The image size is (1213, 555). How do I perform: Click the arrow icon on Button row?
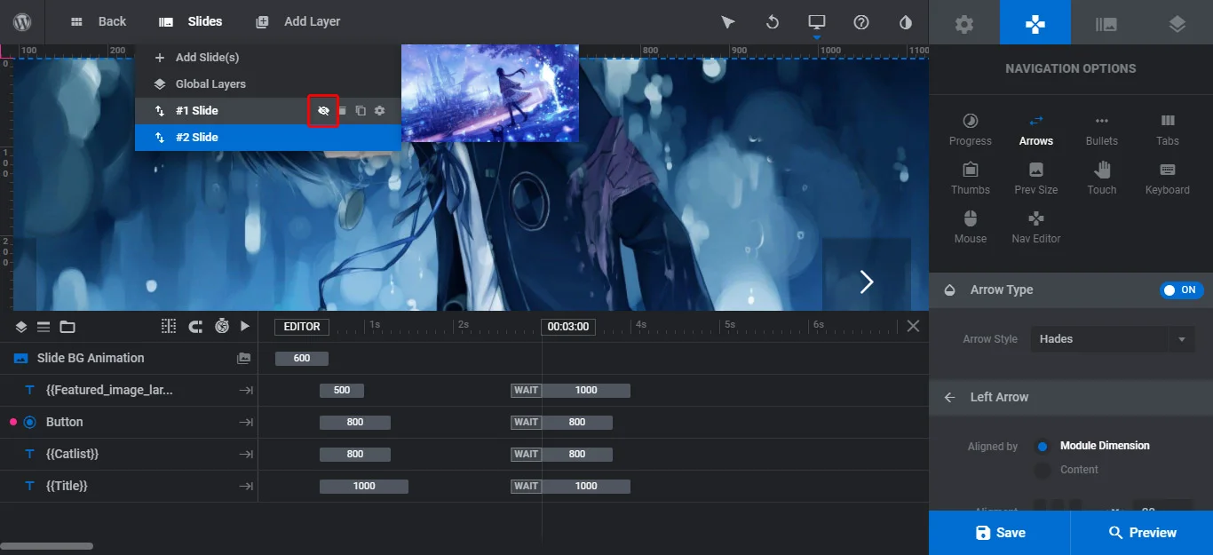click(x=246, y=423)
